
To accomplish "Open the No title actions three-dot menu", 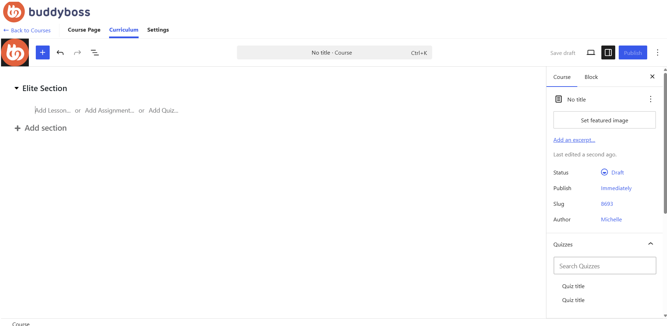I will [651, 99].
